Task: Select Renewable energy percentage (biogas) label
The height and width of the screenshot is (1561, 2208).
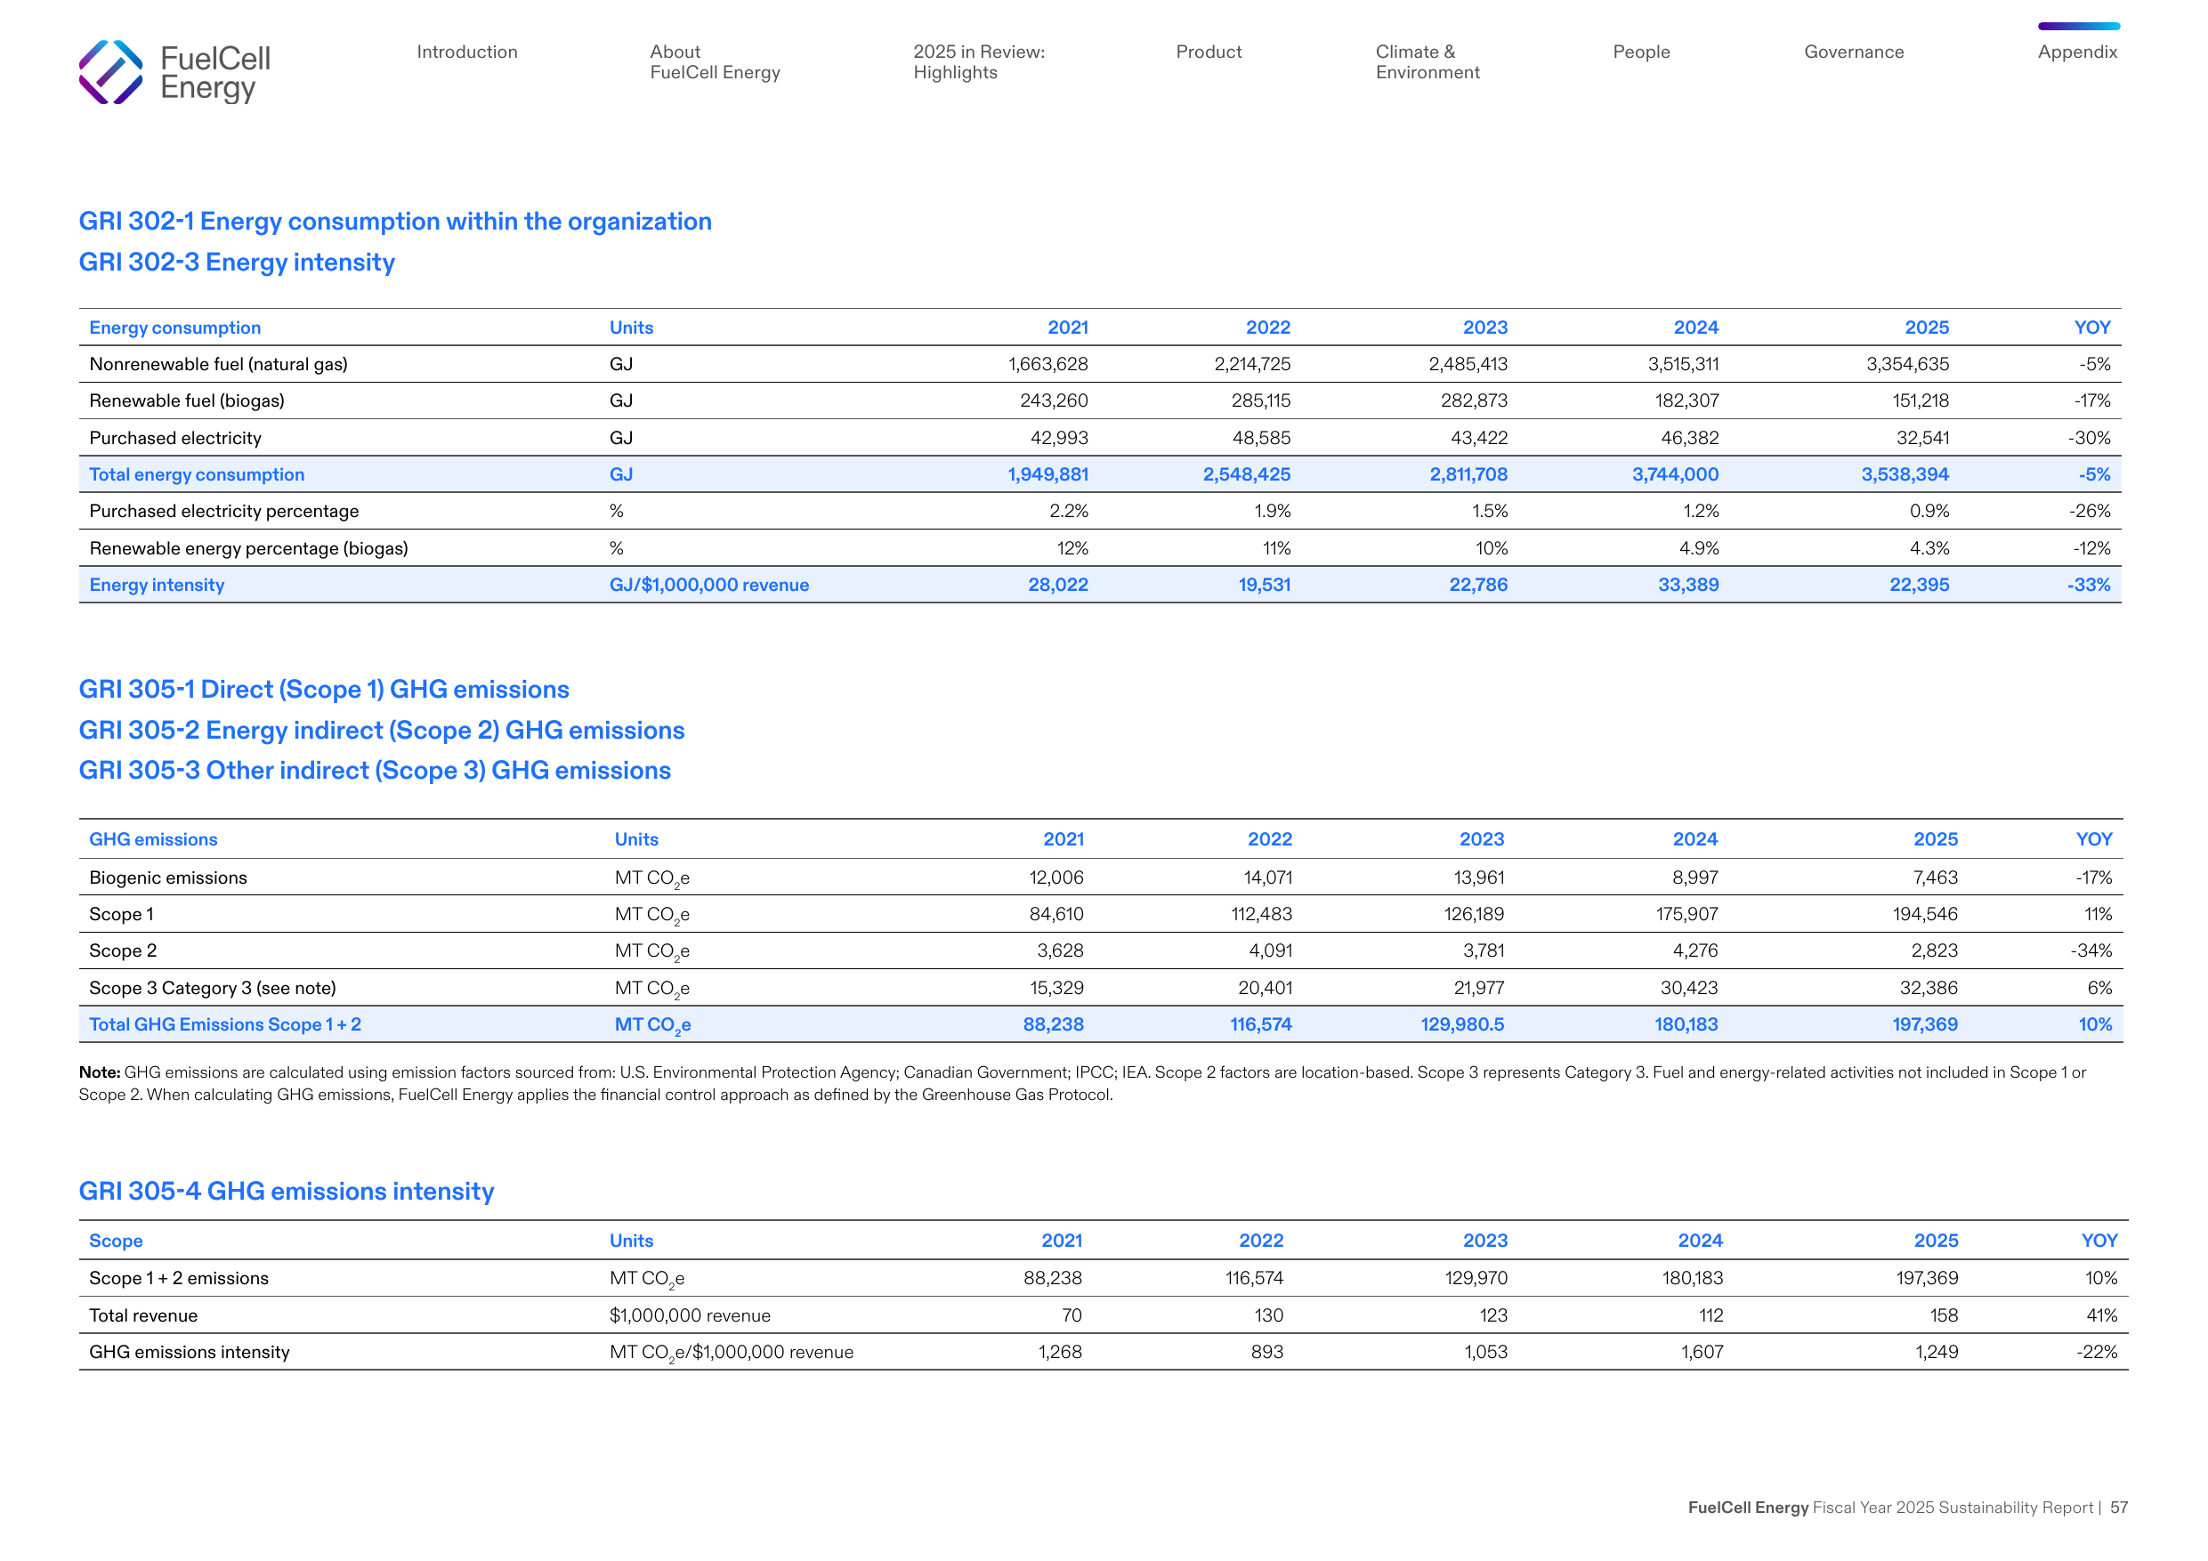Action: 248,549
